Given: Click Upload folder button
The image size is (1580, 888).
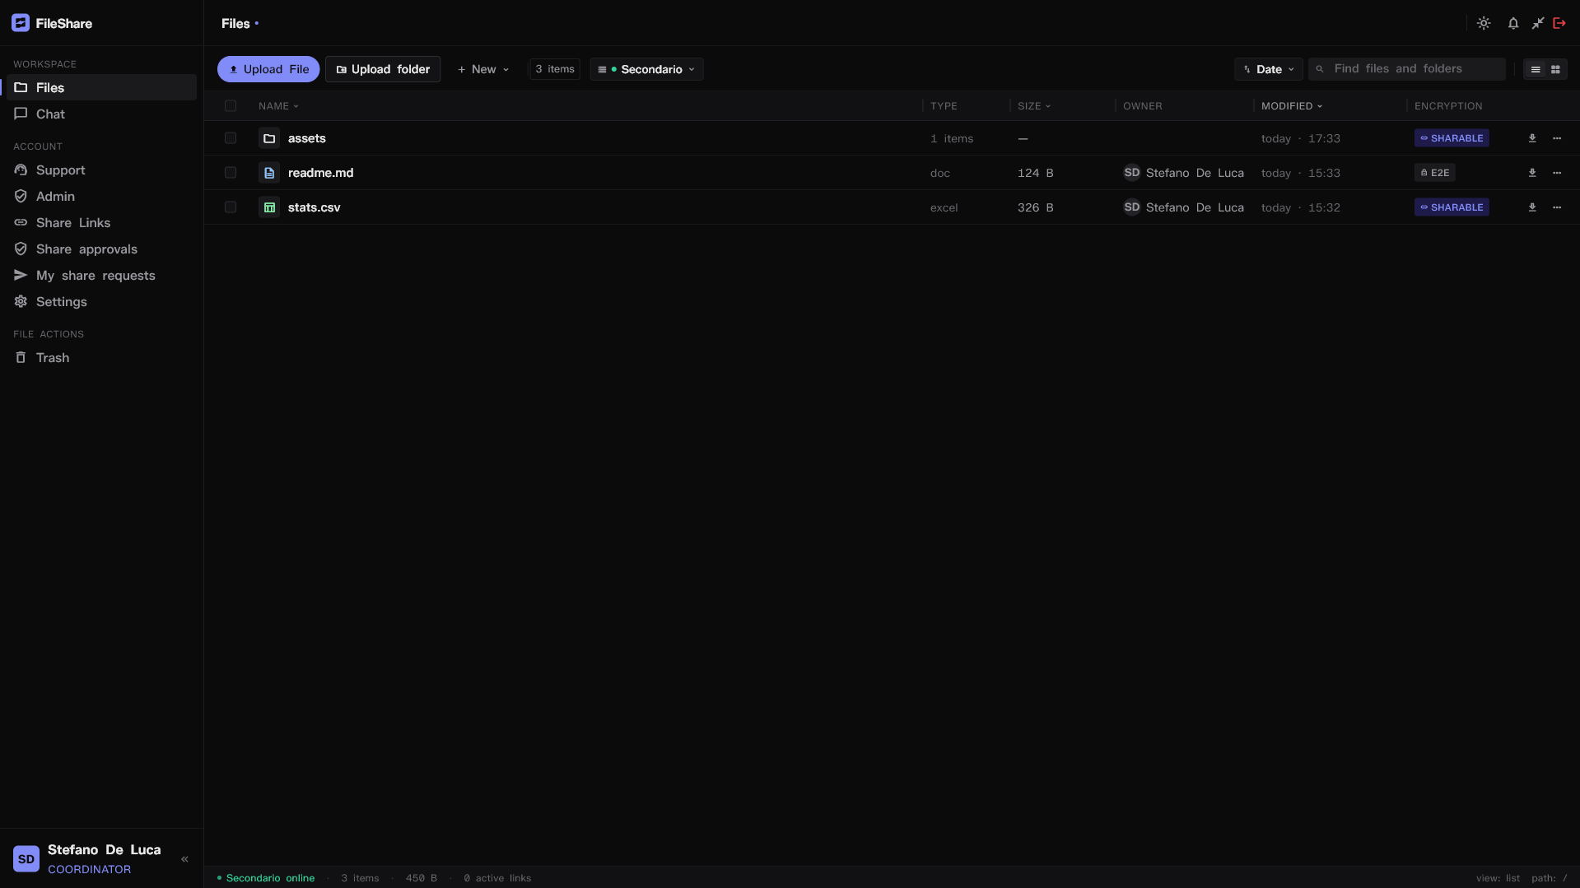Looking at the screenshot, I should tap(383, 69).
